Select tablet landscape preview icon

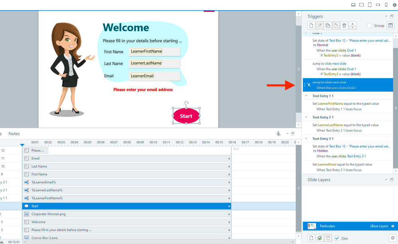[361, 4]
